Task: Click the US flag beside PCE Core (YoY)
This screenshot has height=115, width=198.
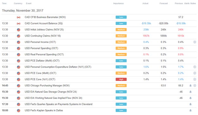Action: pyautogui.click(x=19, y=79)
